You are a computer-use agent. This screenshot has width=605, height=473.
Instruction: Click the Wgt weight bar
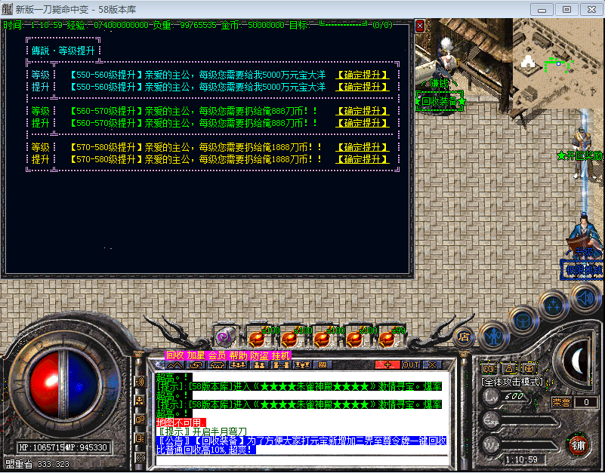(521, 446)
